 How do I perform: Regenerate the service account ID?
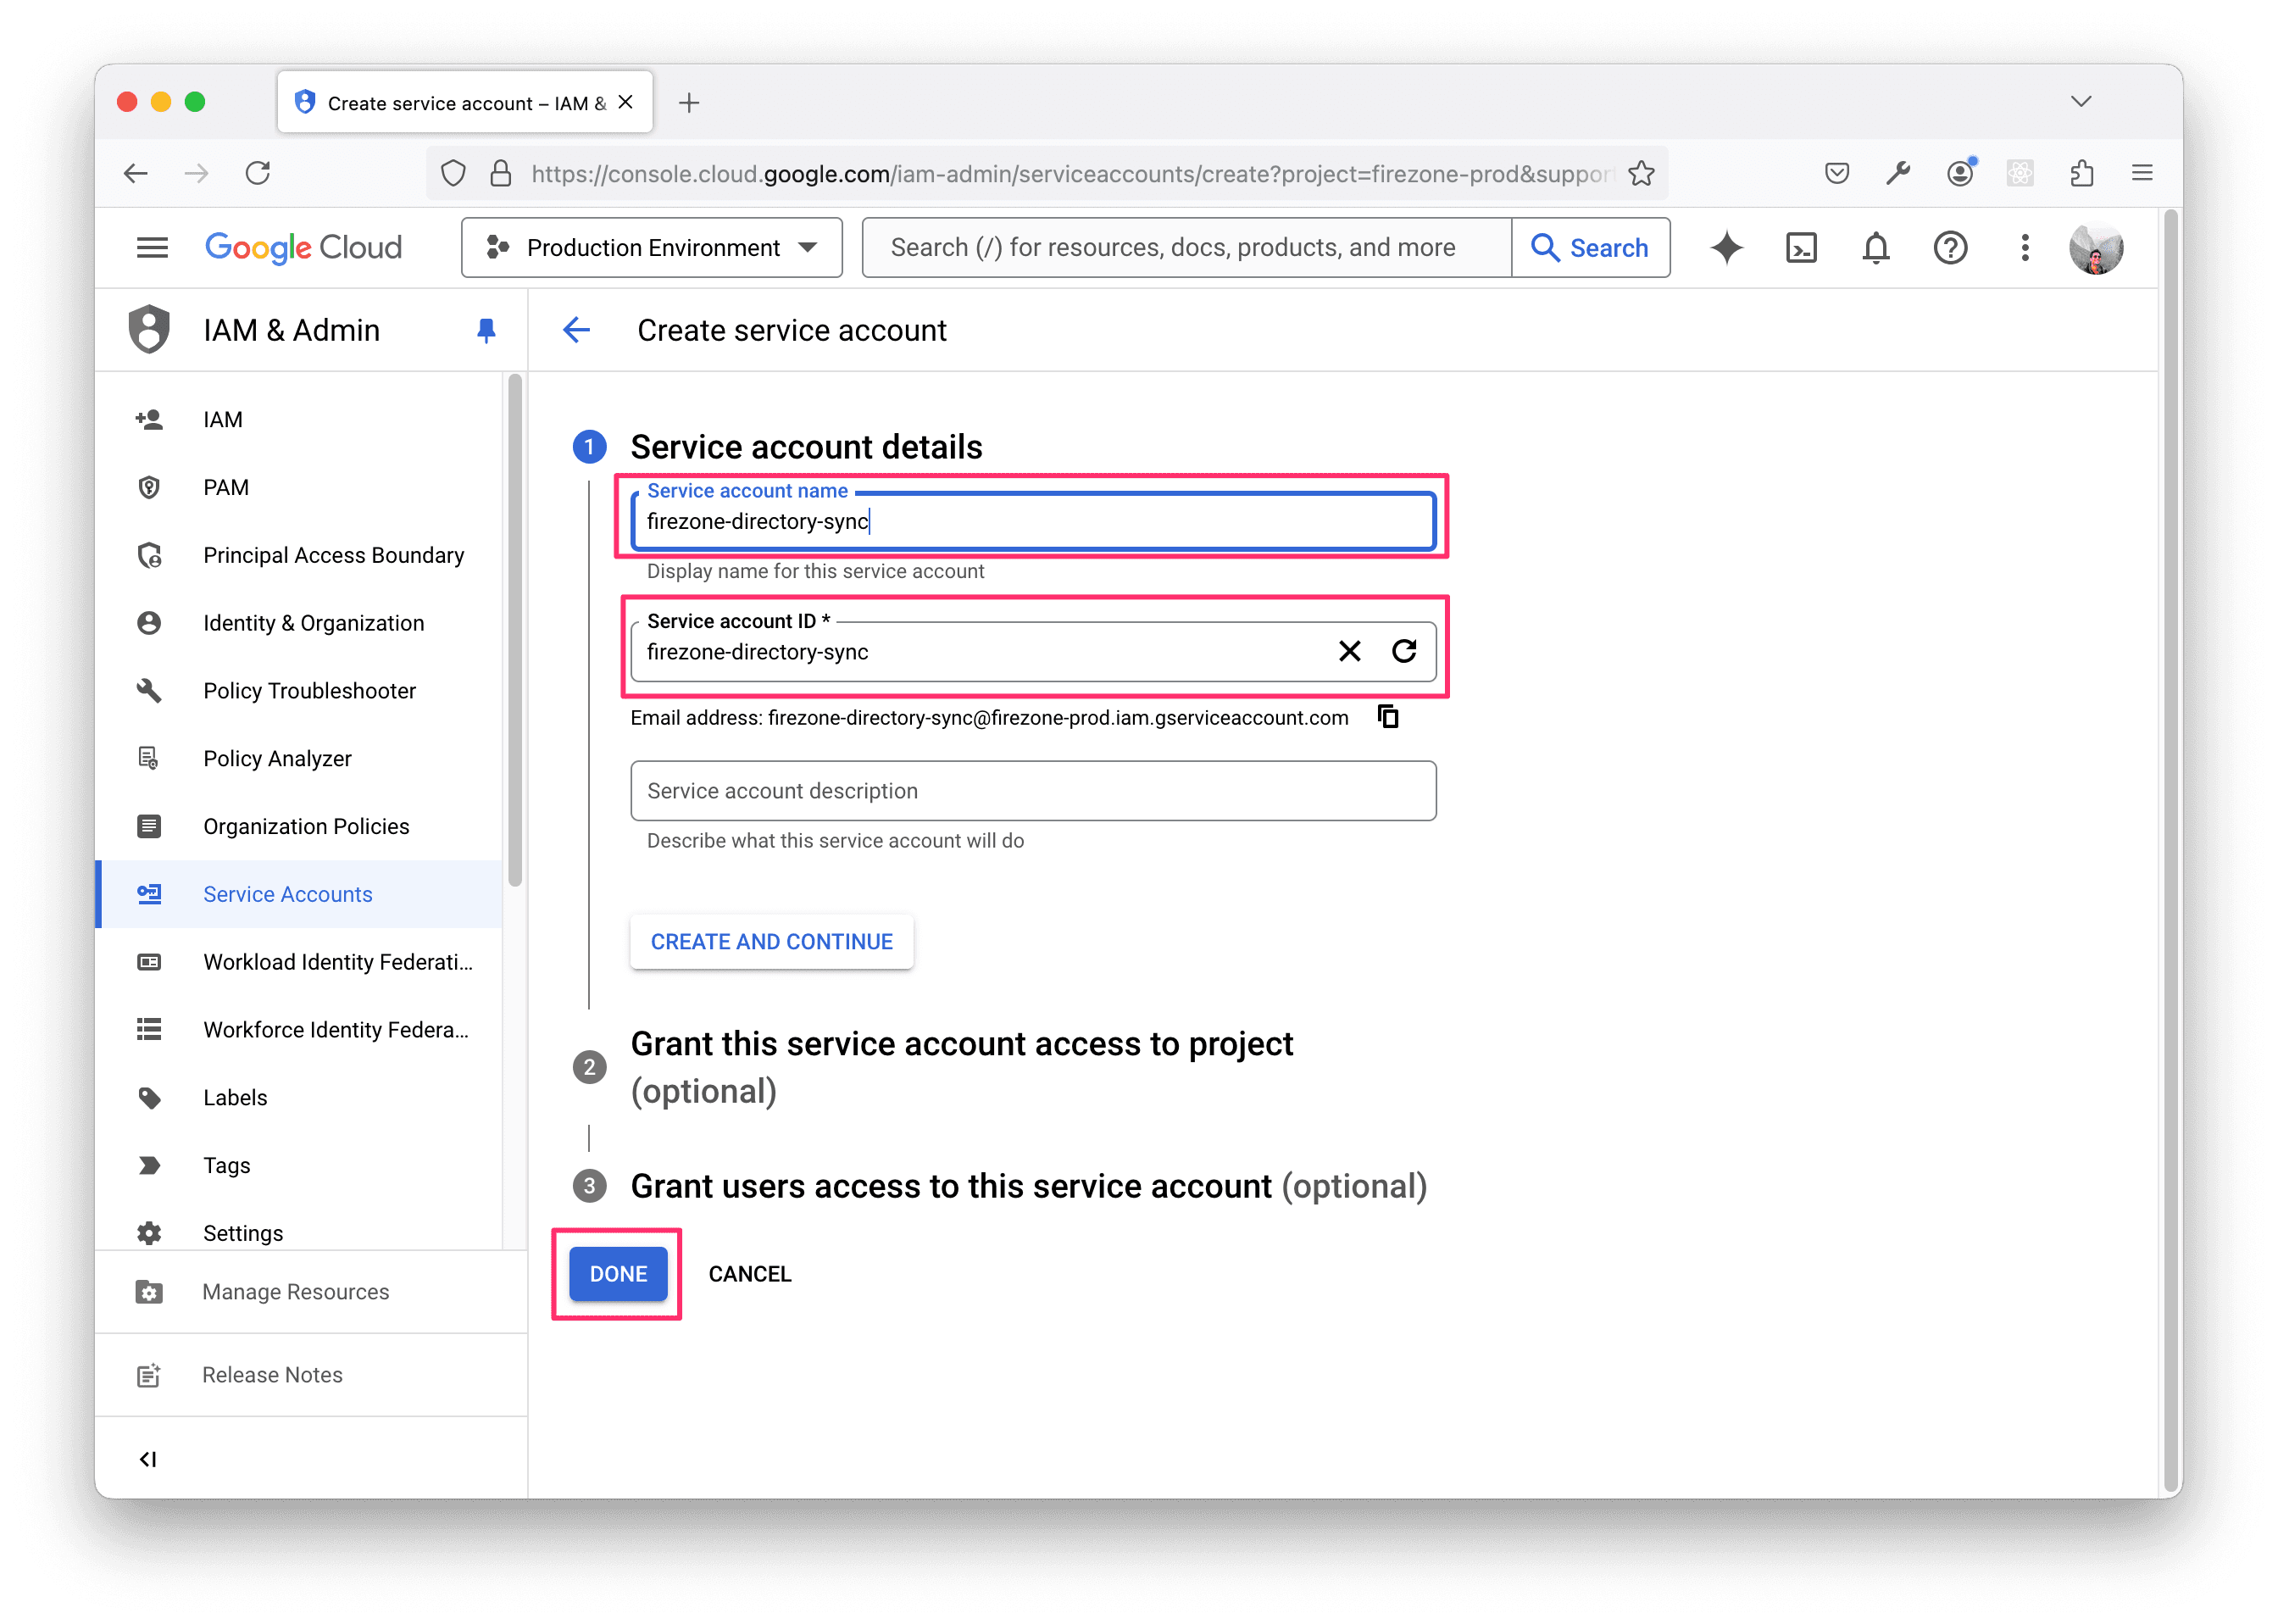coord(1403,652)
